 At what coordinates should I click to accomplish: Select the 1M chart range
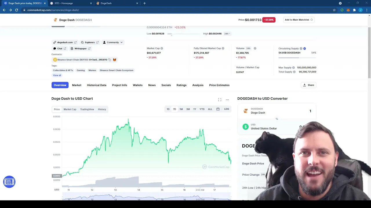(181, 109)
